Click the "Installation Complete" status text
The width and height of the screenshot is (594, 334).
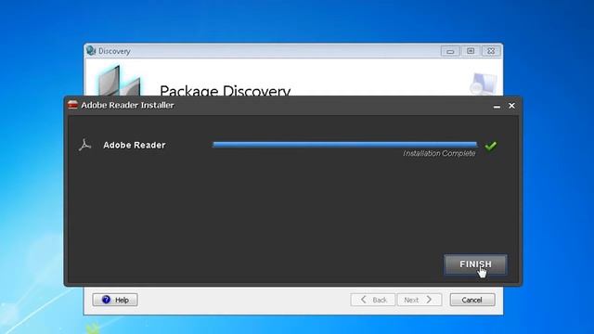click(439, 153)
